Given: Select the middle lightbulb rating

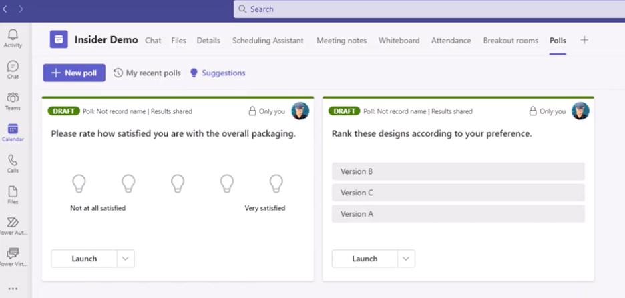Looking at the screenshot, I should pos(178,184).
